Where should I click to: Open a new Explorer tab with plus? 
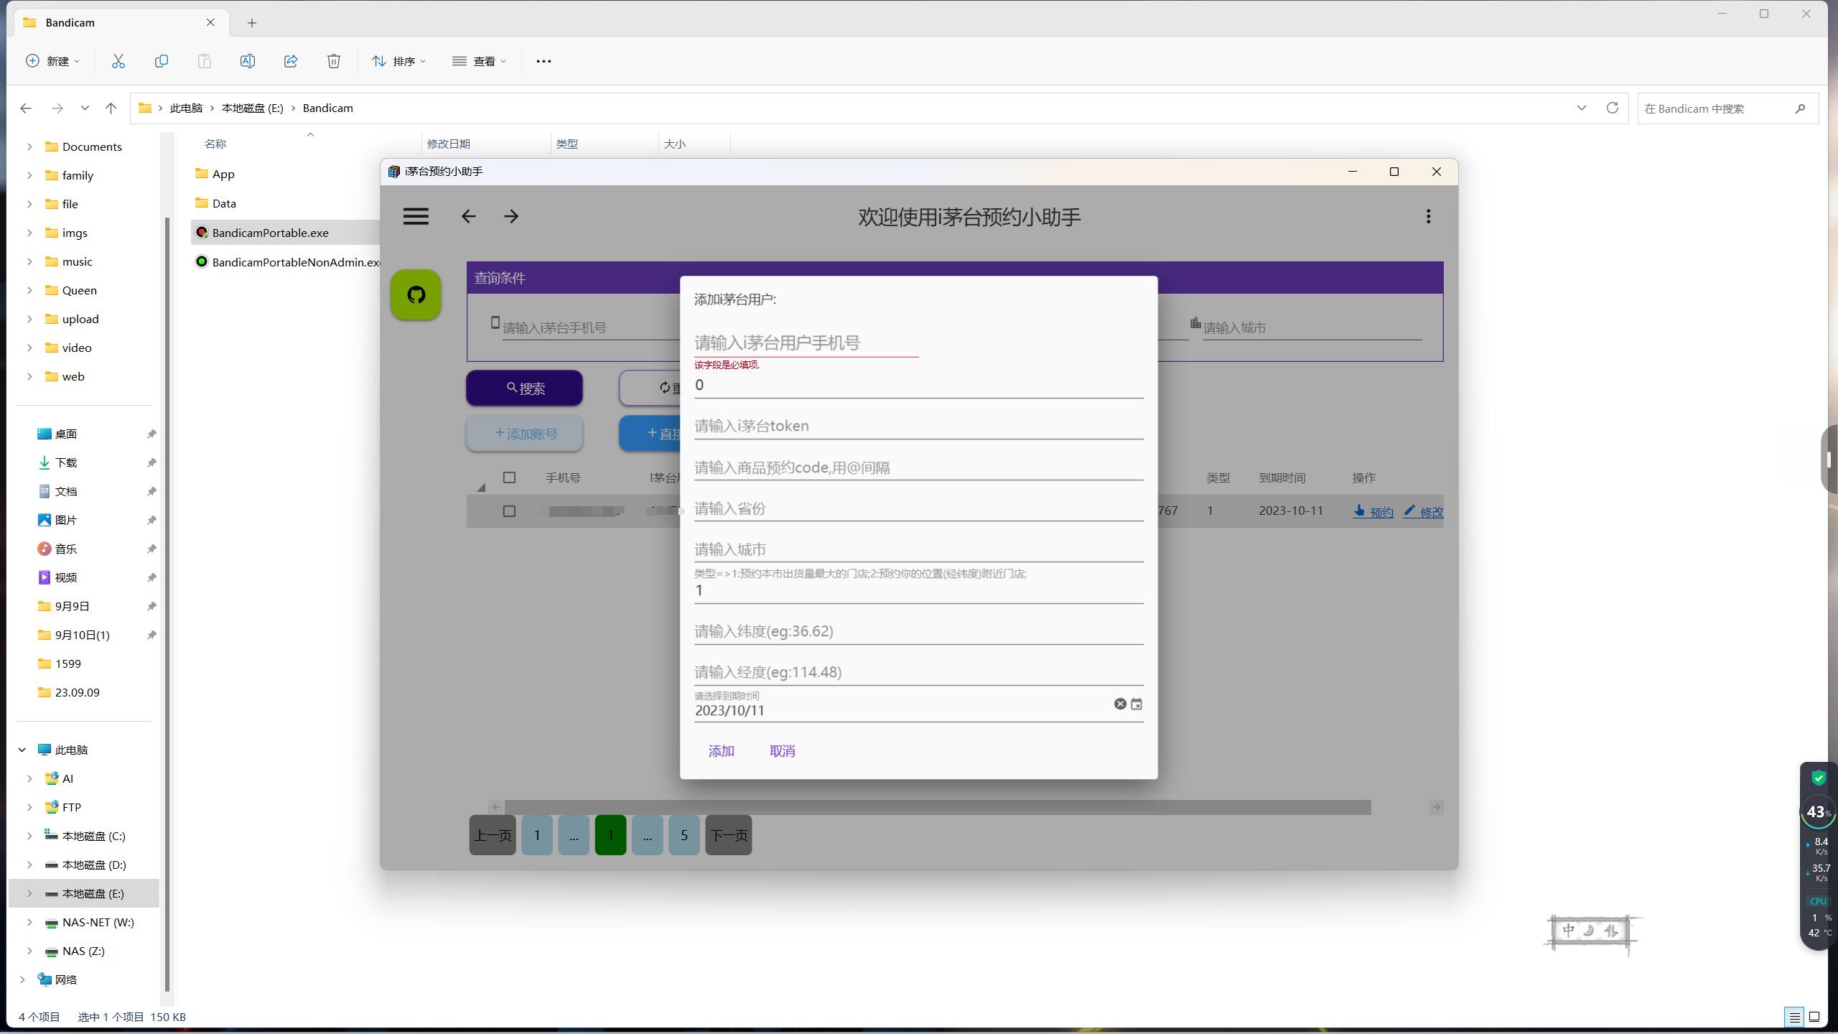coord(251,23)
